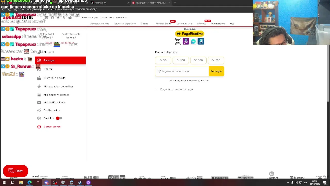
Task: Select the S/ 100 deposit amount
Action: pos(181,60)
